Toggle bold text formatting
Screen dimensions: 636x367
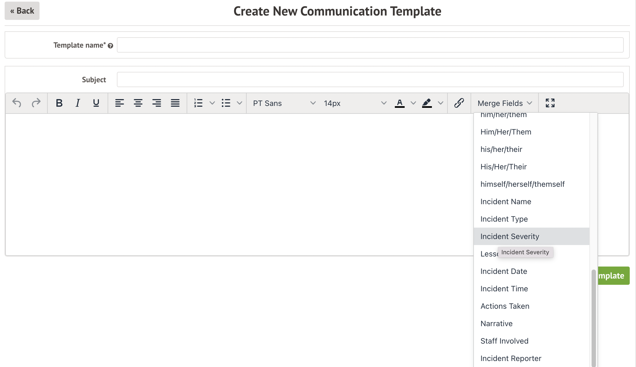(59, 103)
